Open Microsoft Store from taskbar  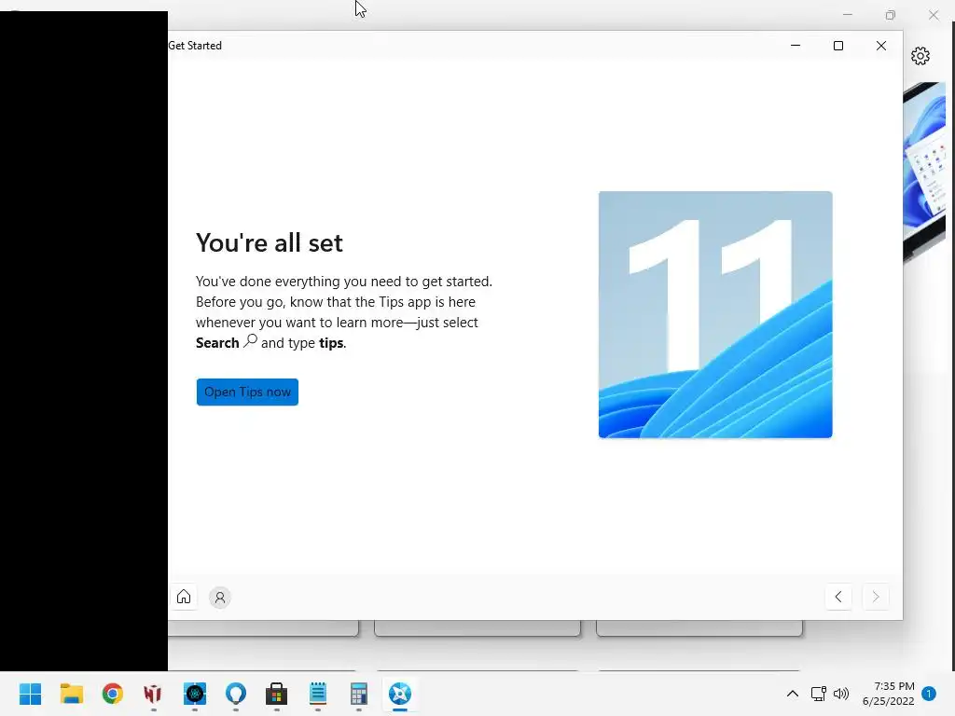coord(276,694)
